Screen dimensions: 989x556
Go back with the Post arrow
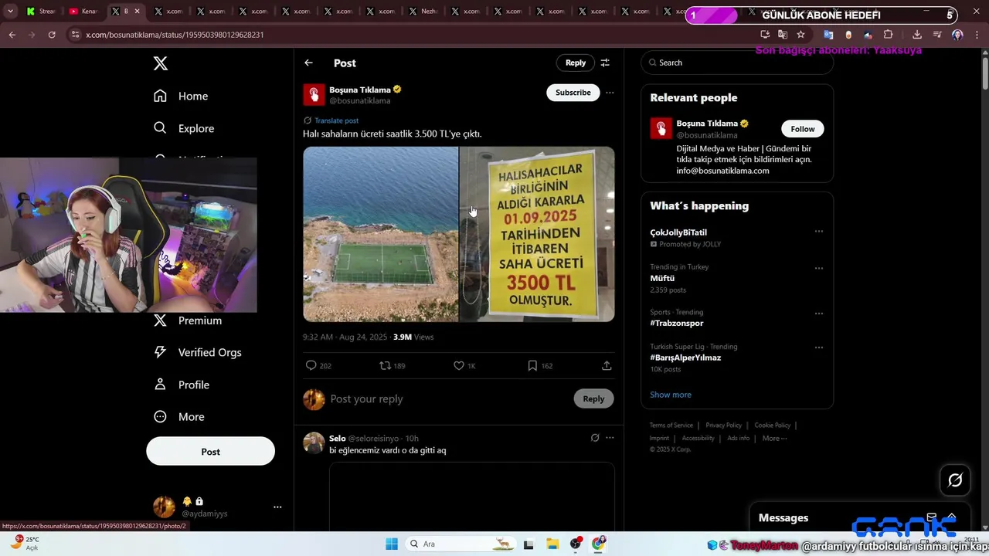pos(308,63)
